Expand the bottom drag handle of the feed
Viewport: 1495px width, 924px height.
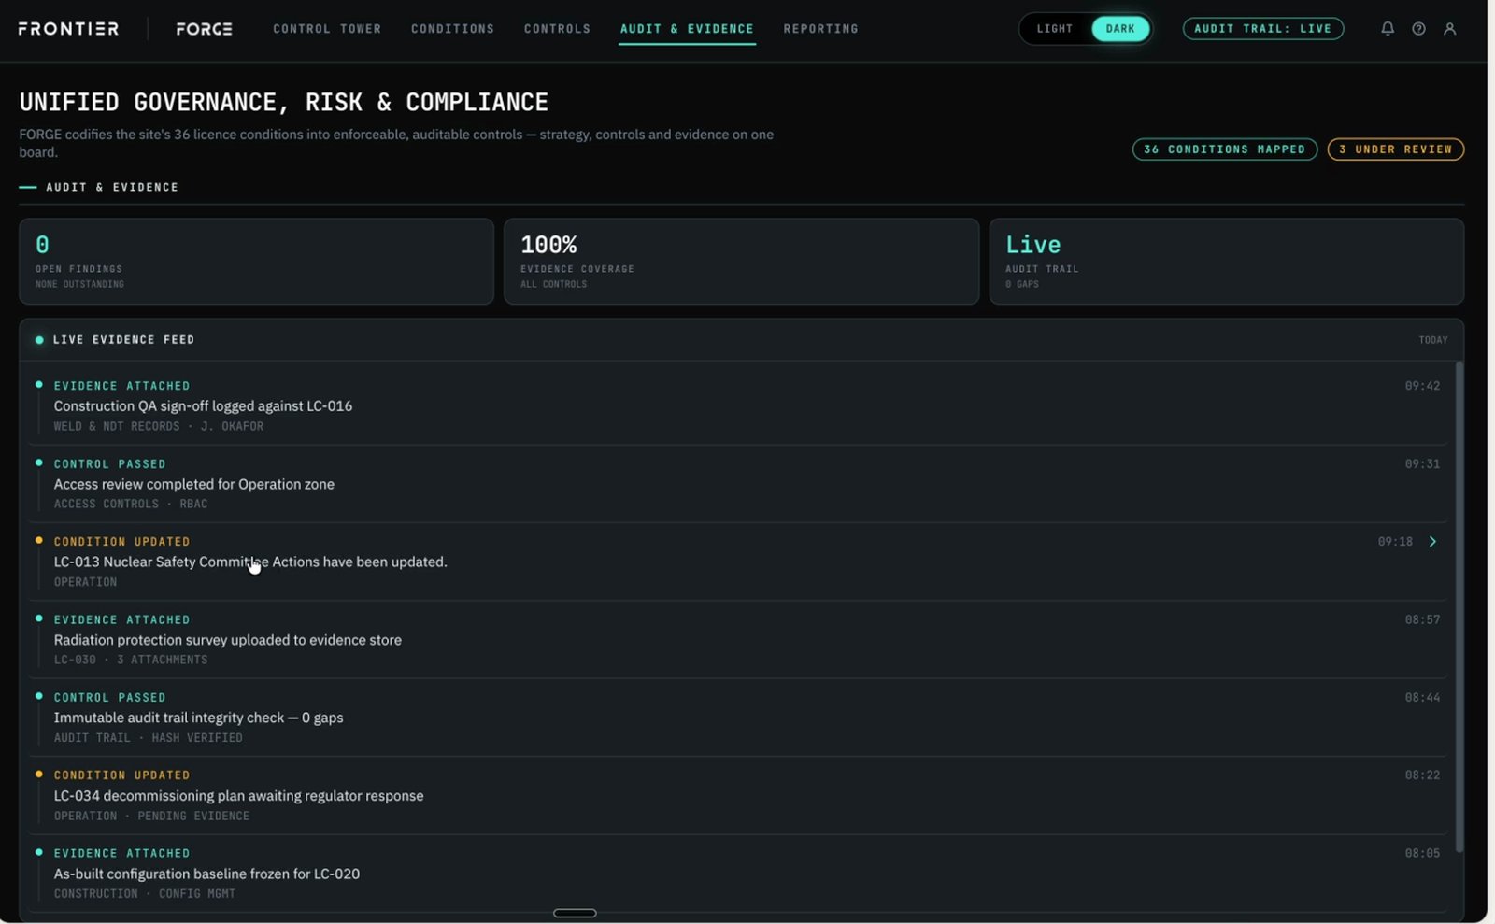[x=575, y=913]
